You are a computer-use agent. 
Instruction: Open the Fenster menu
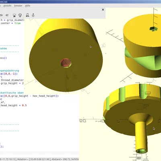coord(18,6)
